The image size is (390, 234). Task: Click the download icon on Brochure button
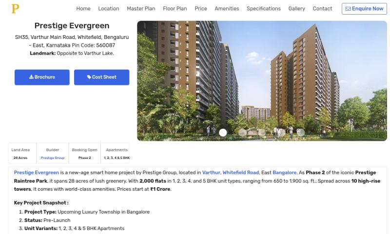click(x=31, y=77)
